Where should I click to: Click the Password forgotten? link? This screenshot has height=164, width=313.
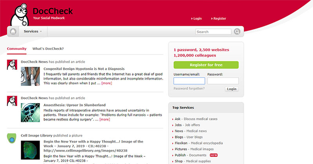pyautogui.click(x=189, y=89)
